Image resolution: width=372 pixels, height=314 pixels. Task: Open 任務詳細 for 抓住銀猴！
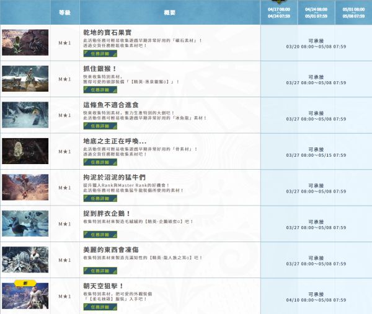coord(100,90)
